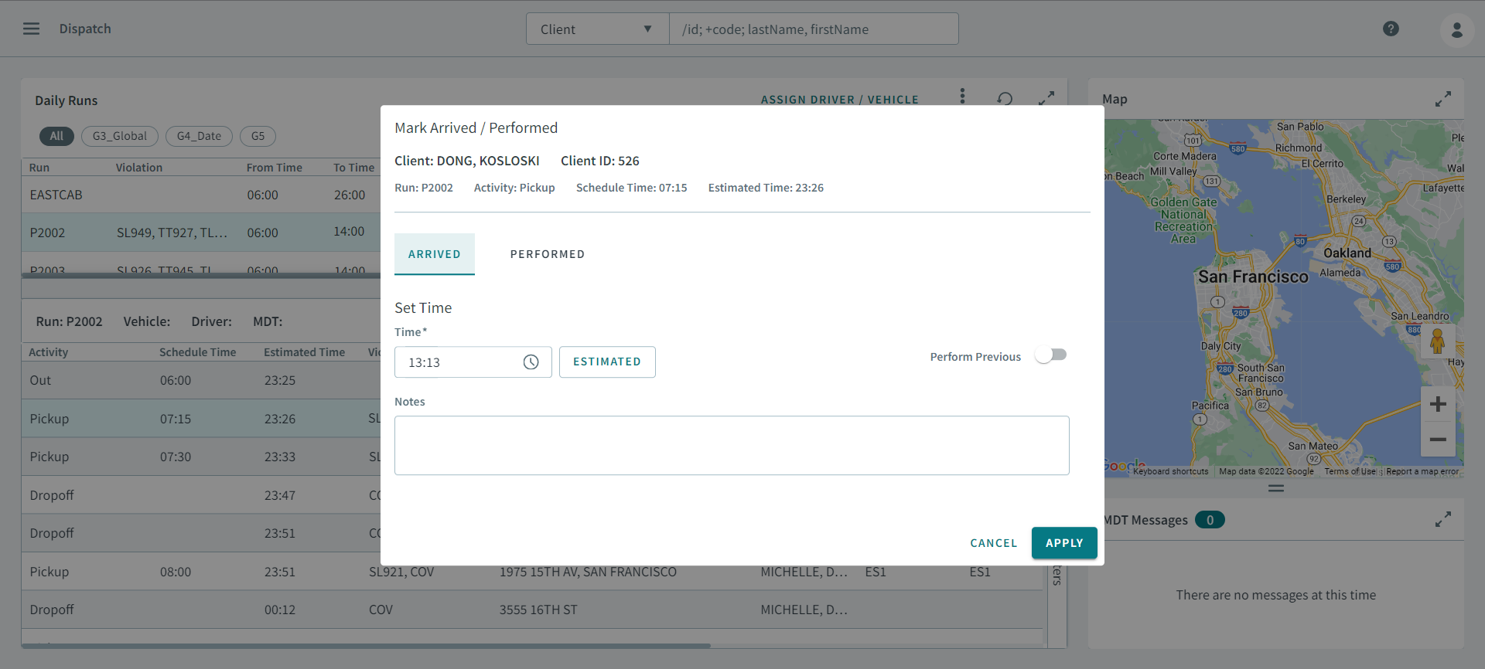Image resolution: width=1485 pixels, height=669 pixels.
Task: Expand the MDT Messages panel
Action: pyautogui.click(x=1443, y=520)
